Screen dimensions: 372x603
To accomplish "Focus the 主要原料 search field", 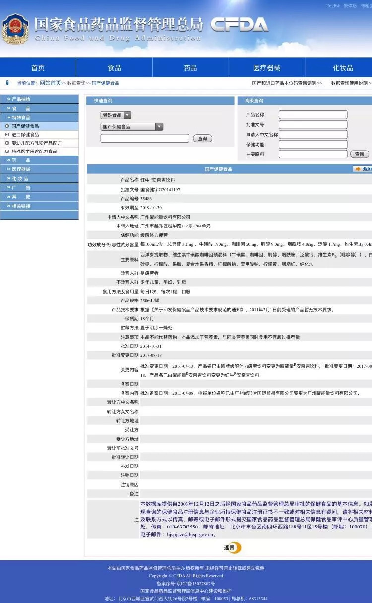I will tap(313, 154).
